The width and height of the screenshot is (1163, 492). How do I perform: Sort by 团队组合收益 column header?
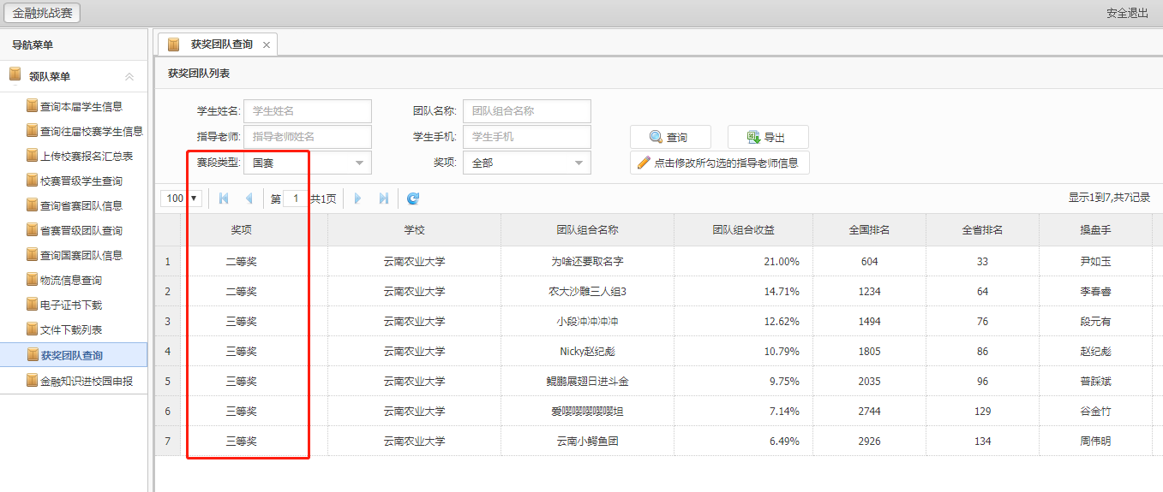[743, 230]
